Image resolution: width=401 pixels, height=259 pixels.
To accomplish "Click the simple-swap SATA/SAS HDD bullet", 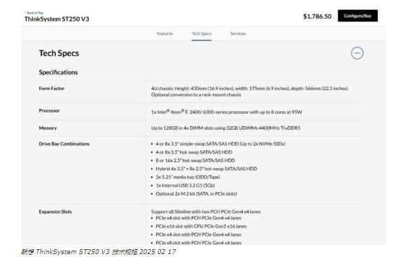I will tap(220, 144).
